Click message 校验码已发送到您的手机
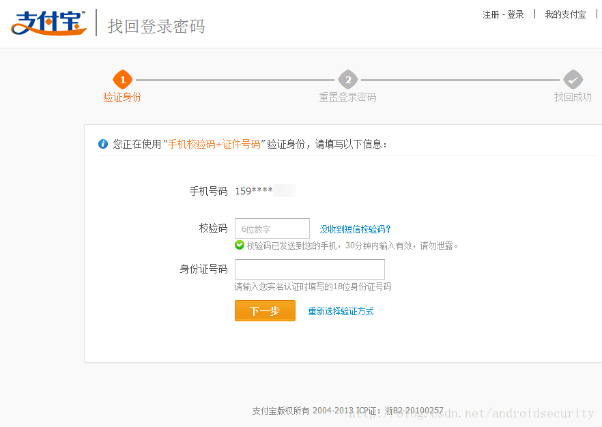Image resolution: width=602 pixels, height=427 pixels. coord(292,246)
